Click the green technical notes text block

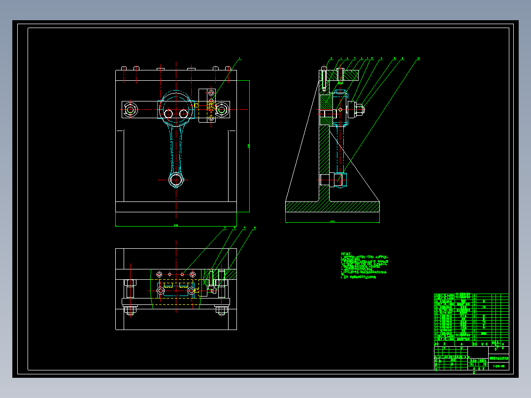coord(365,266)
